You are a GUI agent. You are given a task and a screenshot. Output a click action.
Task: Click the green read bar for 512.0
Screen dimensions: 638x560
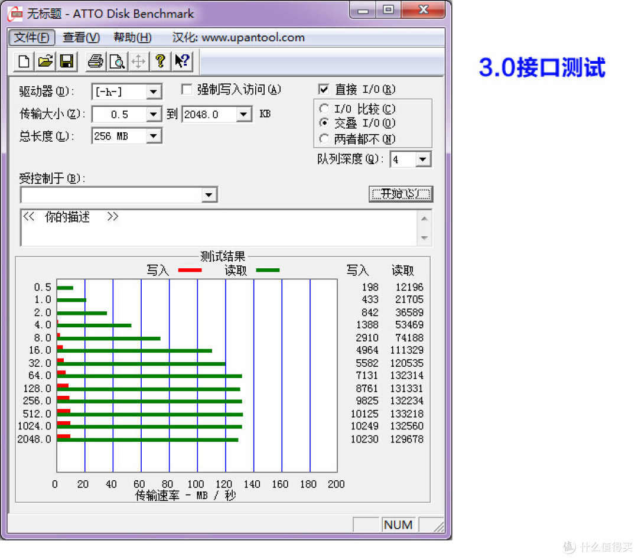[150, 415]
